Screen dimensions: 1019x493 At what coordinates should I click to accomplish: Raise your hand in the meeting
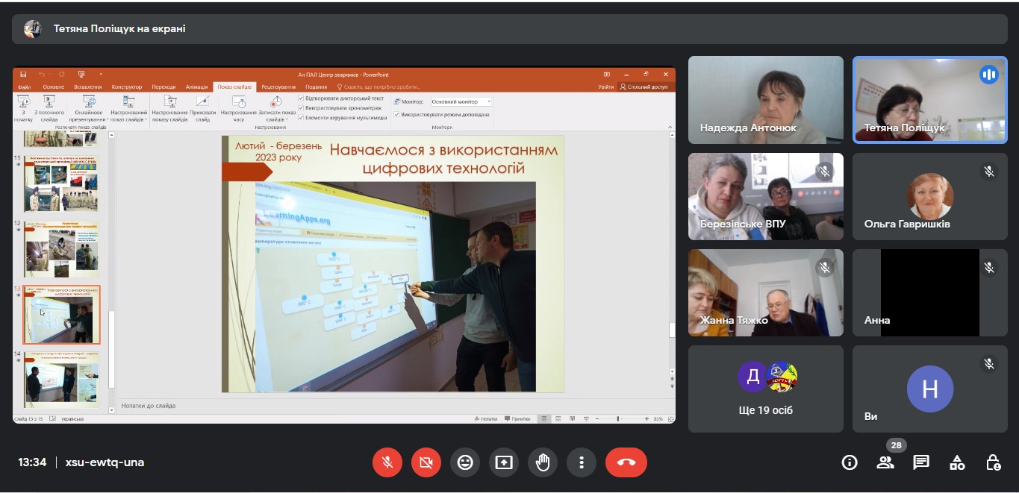(x=543, y=462)
